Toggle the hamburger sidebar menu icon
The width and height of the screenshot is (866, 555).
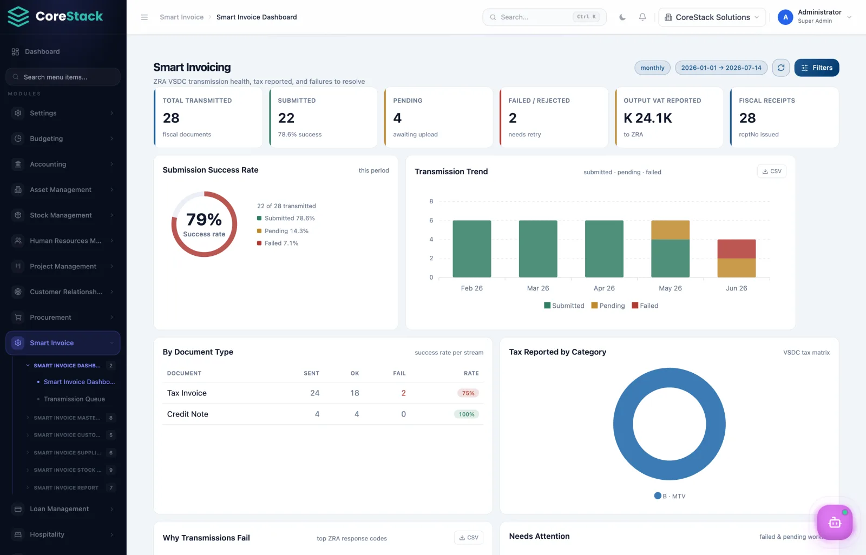(145, 17)
